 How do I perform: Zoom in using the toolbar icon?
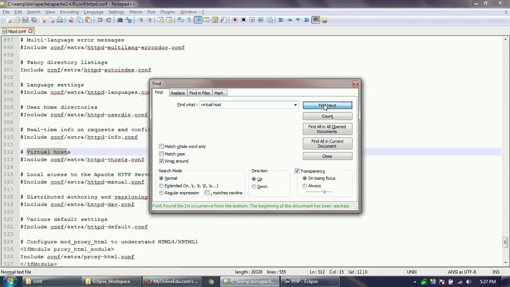140,20
